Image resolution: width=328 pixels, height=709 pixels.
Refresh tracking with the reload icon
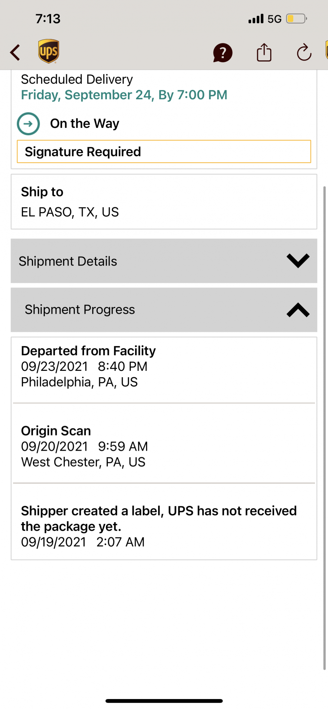304,52
